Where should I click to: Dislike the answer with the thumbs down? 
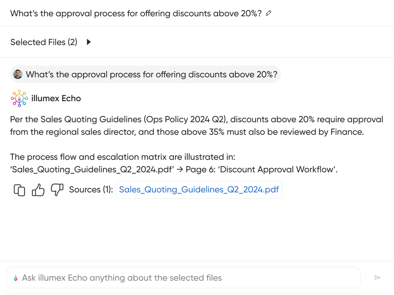57,190
